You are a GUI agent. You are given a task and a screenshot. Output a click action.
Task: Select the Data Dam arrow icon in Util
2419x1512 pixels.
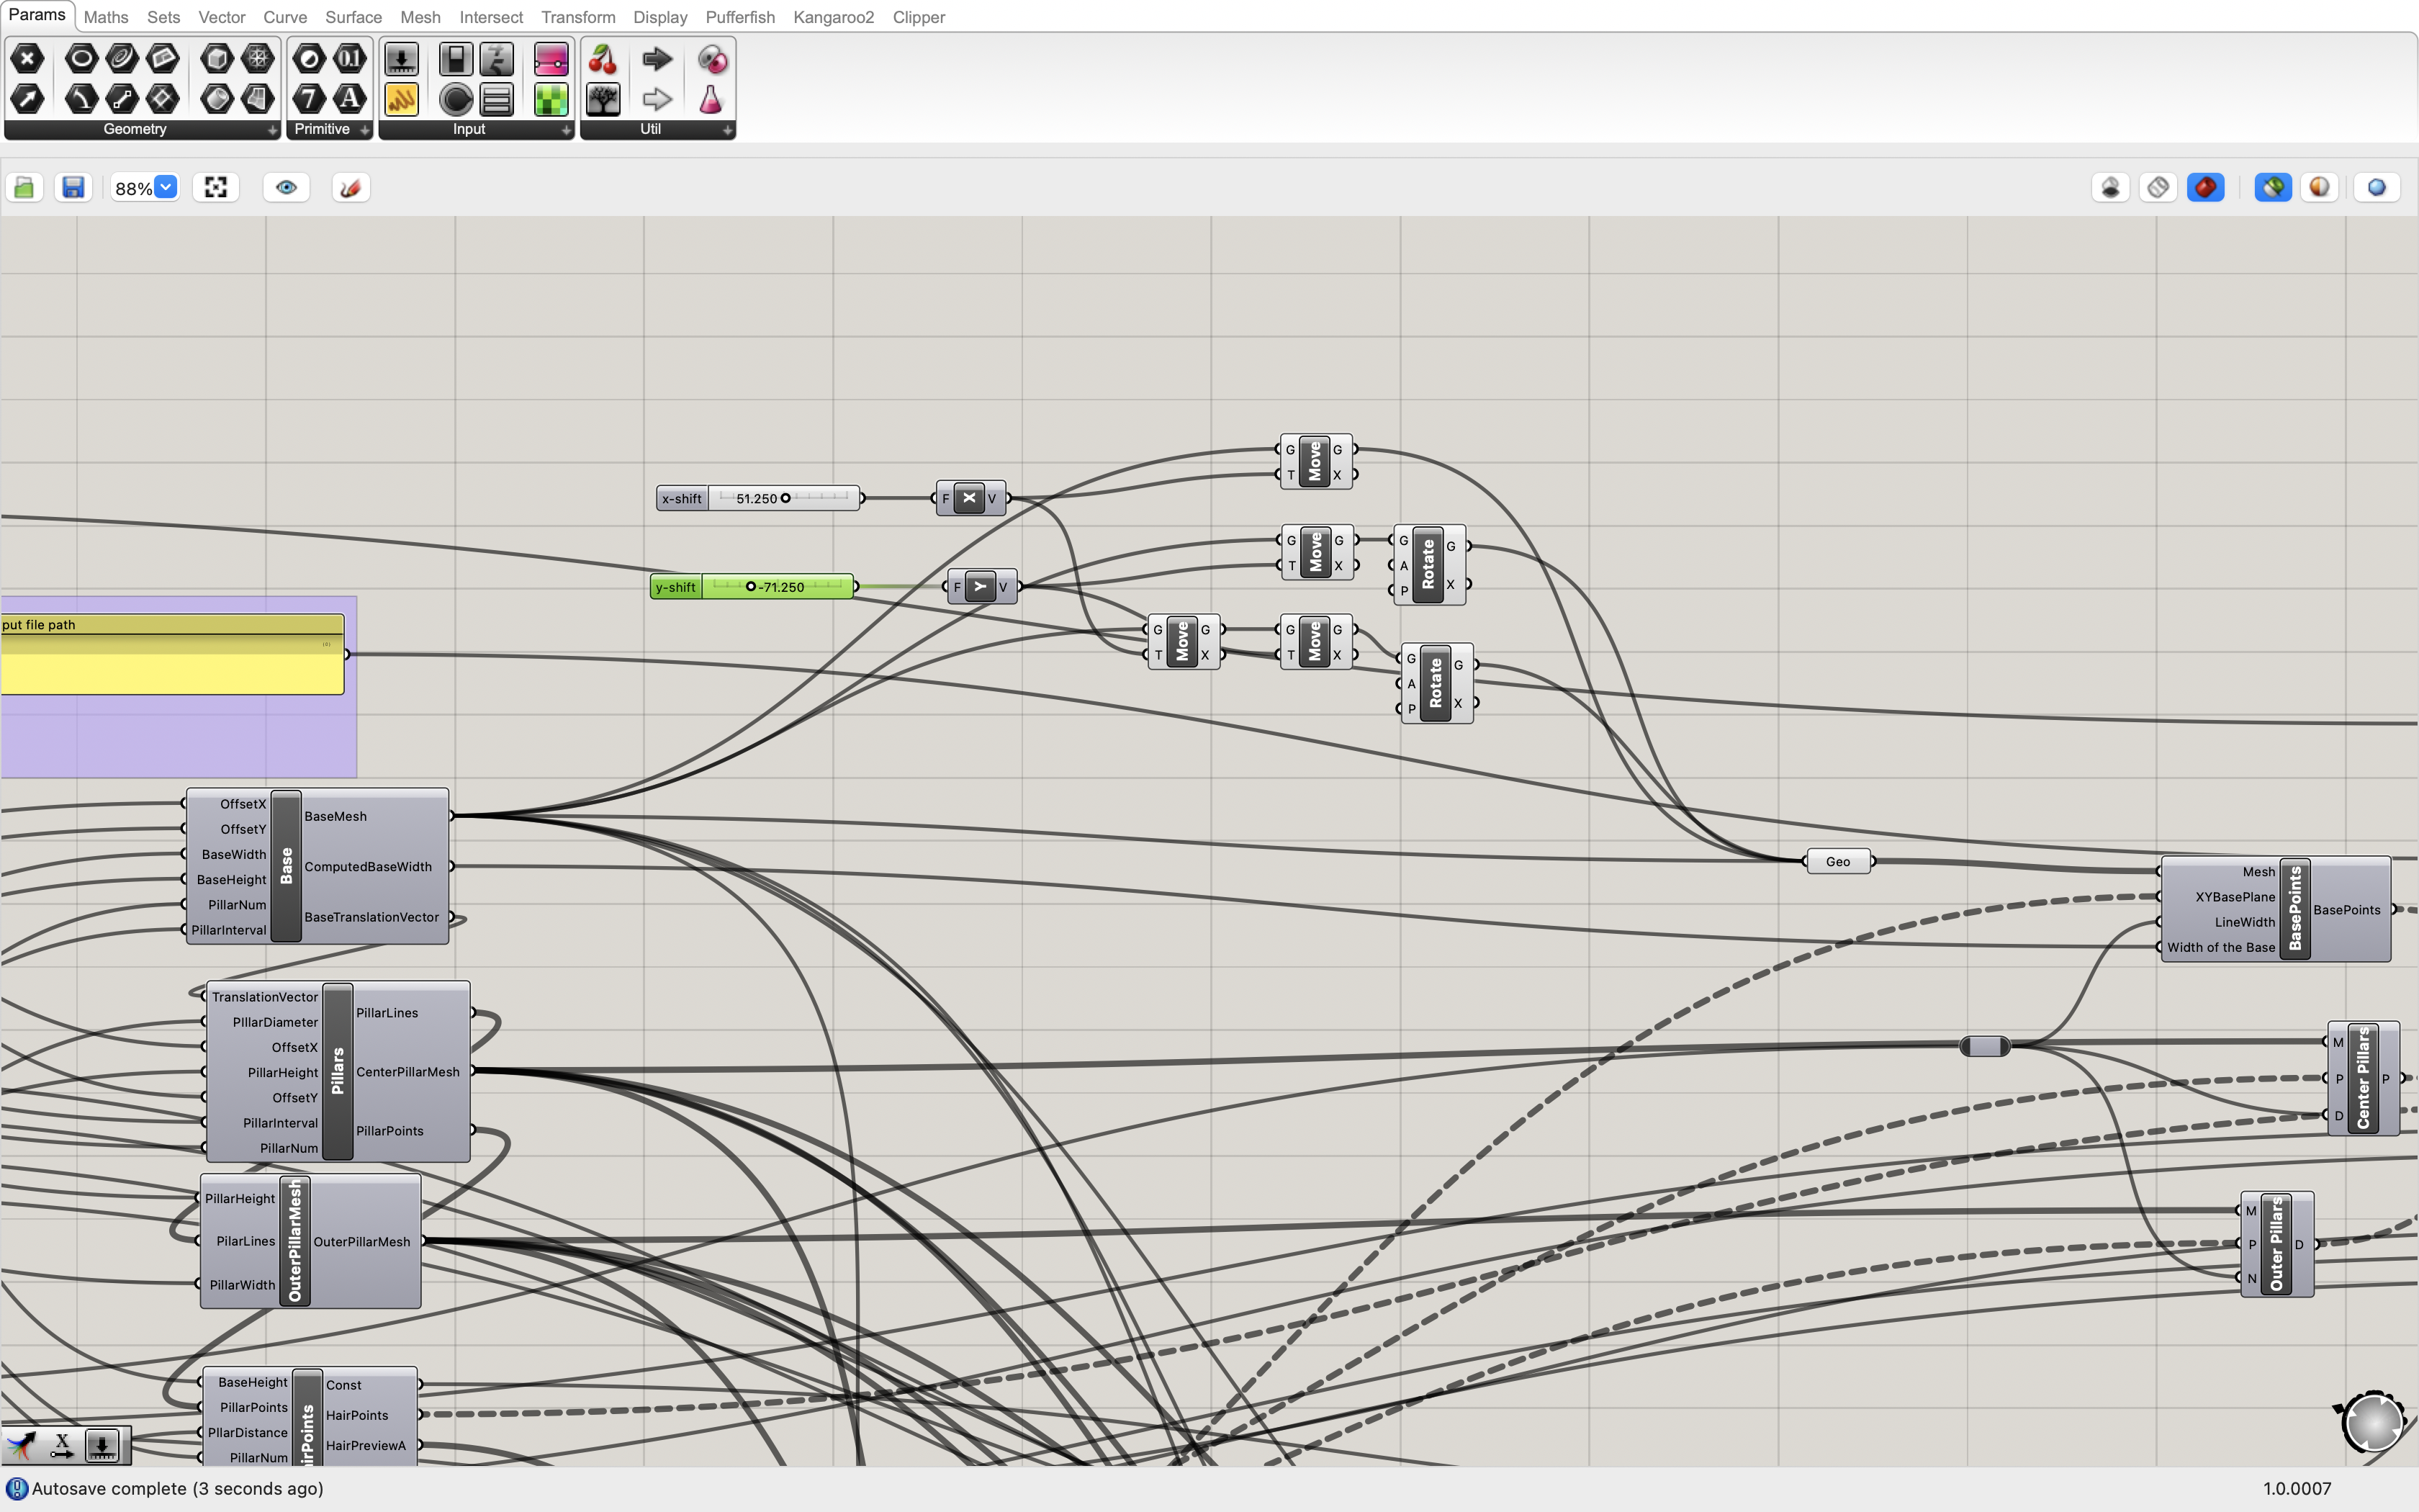pyautogui.click(x=657, y=58)
